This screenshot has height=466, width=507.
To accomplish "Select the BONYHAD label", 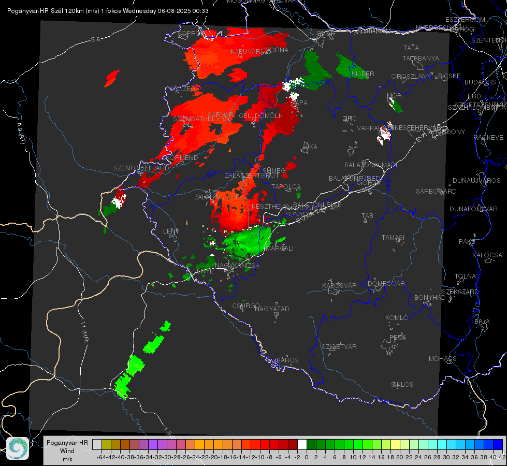I will coord(430,297).
